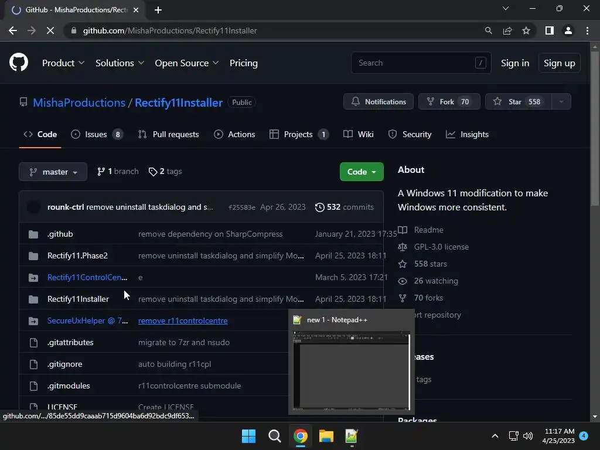
Task: Open Chrome three-dot menu
Action: (x=587, y=30)
